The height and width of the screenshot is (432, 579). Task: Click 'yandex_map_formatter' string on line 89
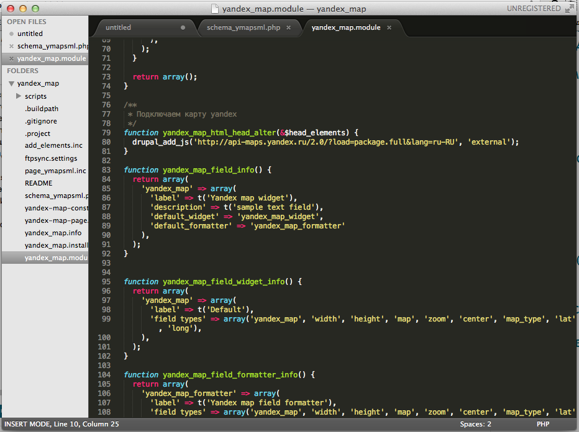click(x=298, y=226)
